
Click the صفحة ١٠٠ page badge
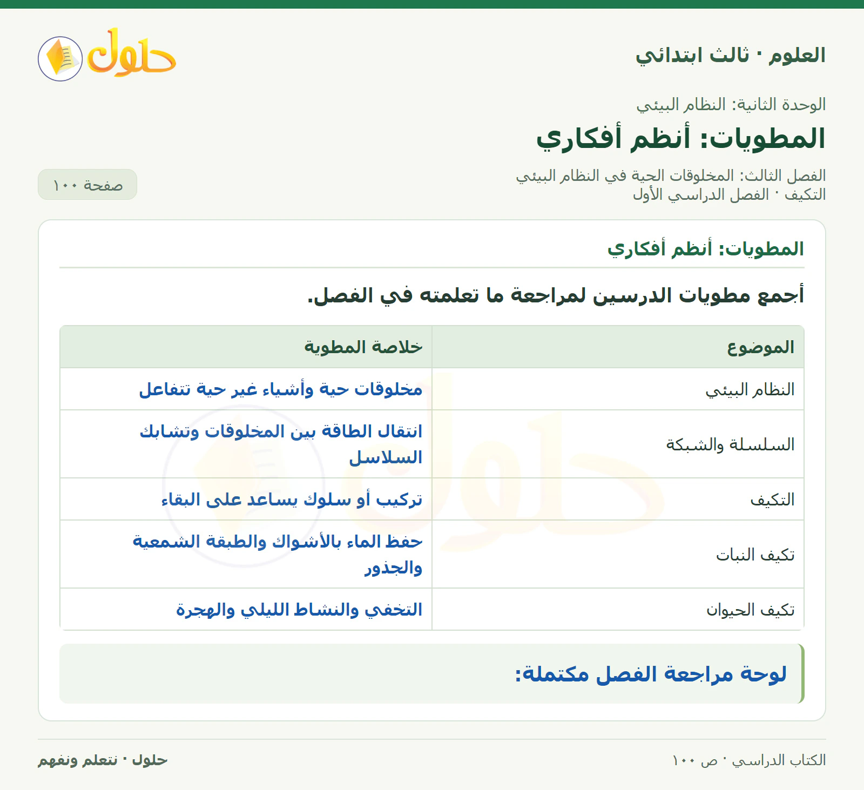pos(87,185)
